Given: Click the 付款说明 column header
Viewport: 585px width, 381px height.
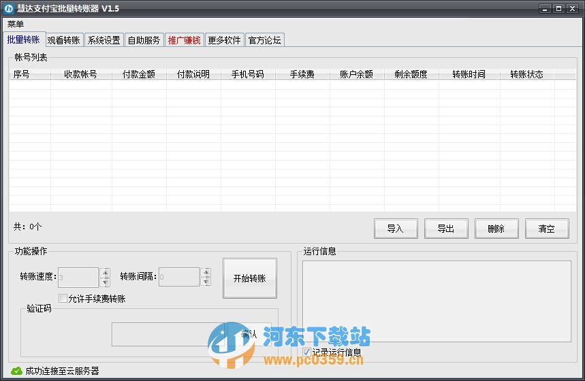Looking at the screenshot, I should tap(193, 74).
